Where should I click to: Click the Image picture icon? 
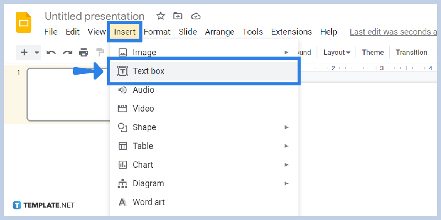[122, 53]
